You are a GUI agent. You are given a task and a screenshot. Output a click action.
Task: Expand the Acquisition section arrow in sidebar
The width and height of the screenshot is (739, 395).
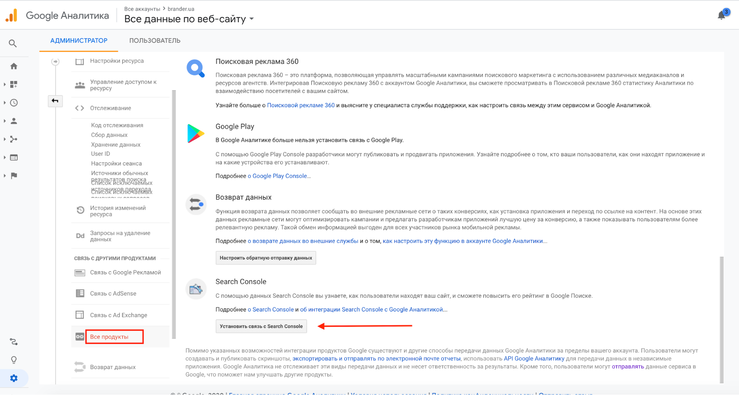coord(5,139)
